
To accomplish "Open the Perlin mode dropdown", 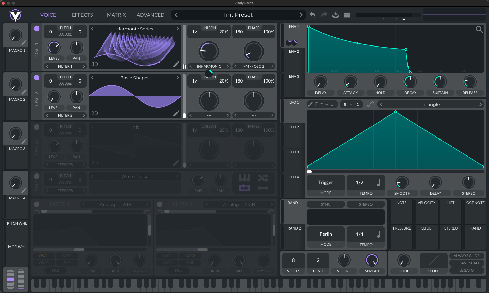I will pyautogui.click(x=326, y=234).
